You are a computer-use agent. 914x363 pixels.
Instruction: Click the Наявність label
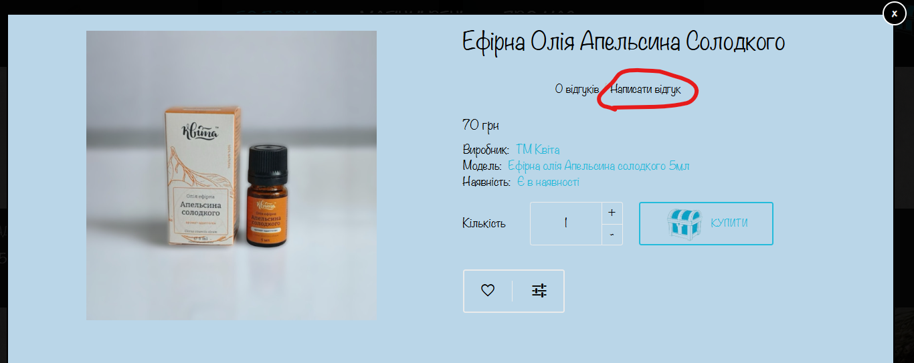coord(486,182)
